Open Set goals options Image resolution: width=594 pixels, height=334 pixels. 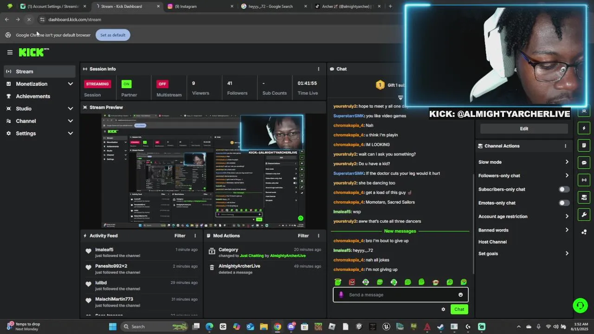tap(523, 253)
